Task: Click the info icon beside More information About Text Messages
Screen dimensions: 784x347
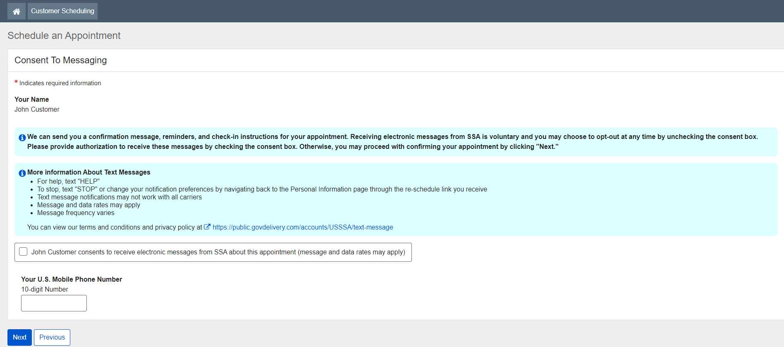Action: pos(22,173)
